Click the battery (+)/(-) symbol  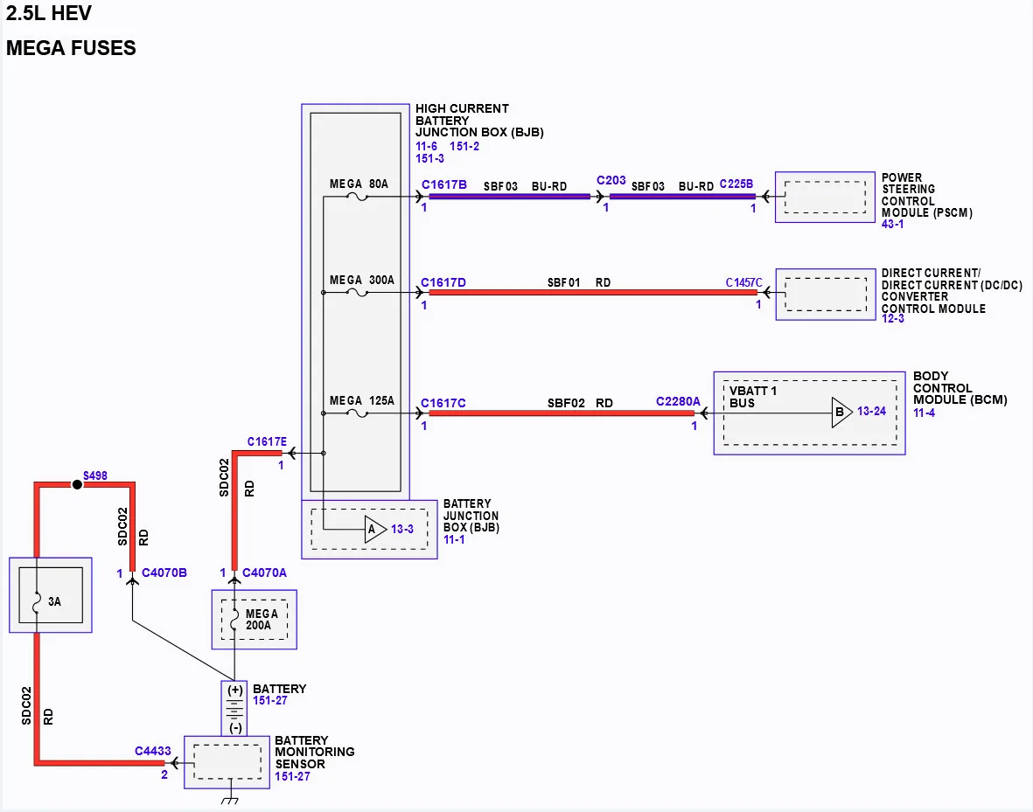pos(234,709)
